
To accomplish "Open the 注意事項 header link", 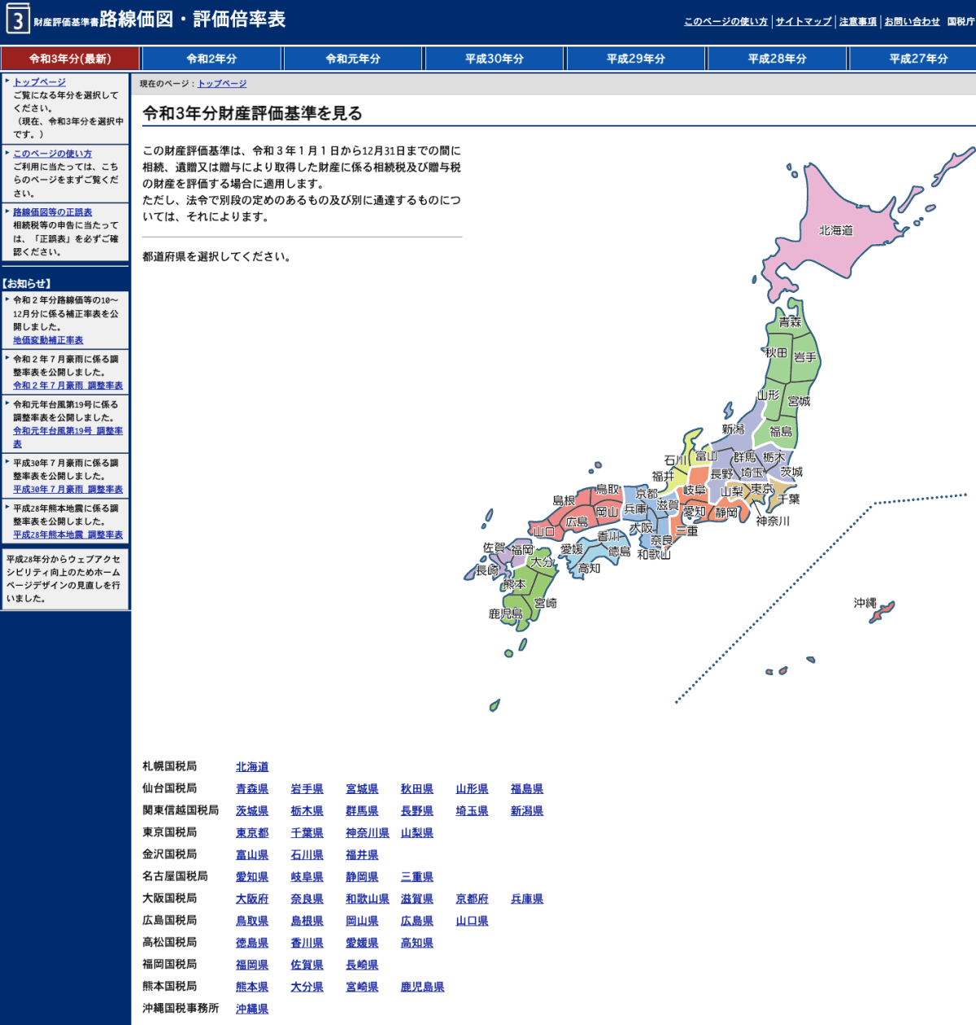I will [x=858, y=22].
